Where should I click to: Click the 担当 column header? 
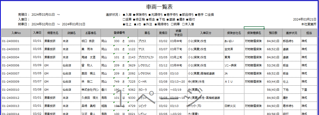point(309,33)
